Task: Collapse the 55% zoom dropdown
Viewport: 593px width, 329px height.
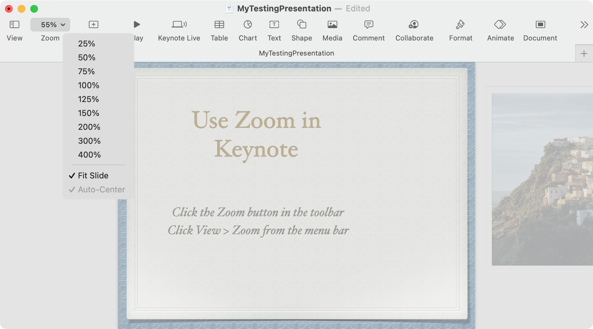Action: coord(50,25)
